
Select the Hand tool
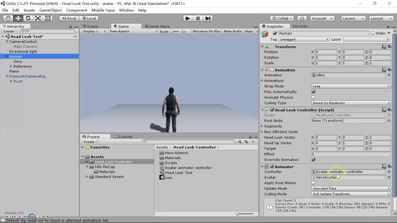click(8, 18)
